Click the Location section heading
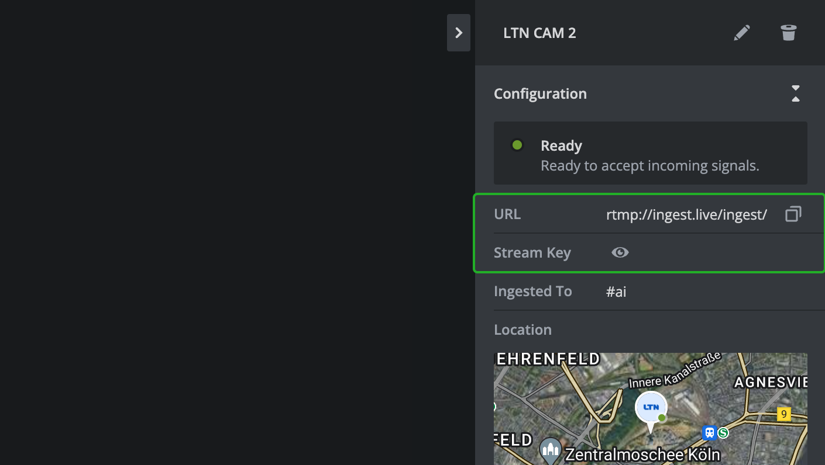This screenshot has width=825, height=465. 522,330
